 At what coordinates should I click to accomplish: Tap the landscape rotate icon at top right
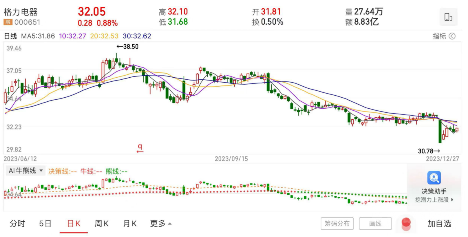pyautogui.click(x=448, y=17)
